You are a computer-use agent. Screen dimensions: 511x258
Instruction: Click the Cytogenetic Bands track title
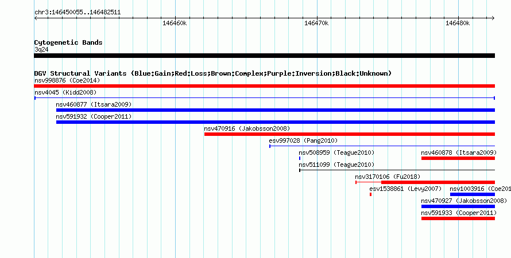tap(68, 42)
